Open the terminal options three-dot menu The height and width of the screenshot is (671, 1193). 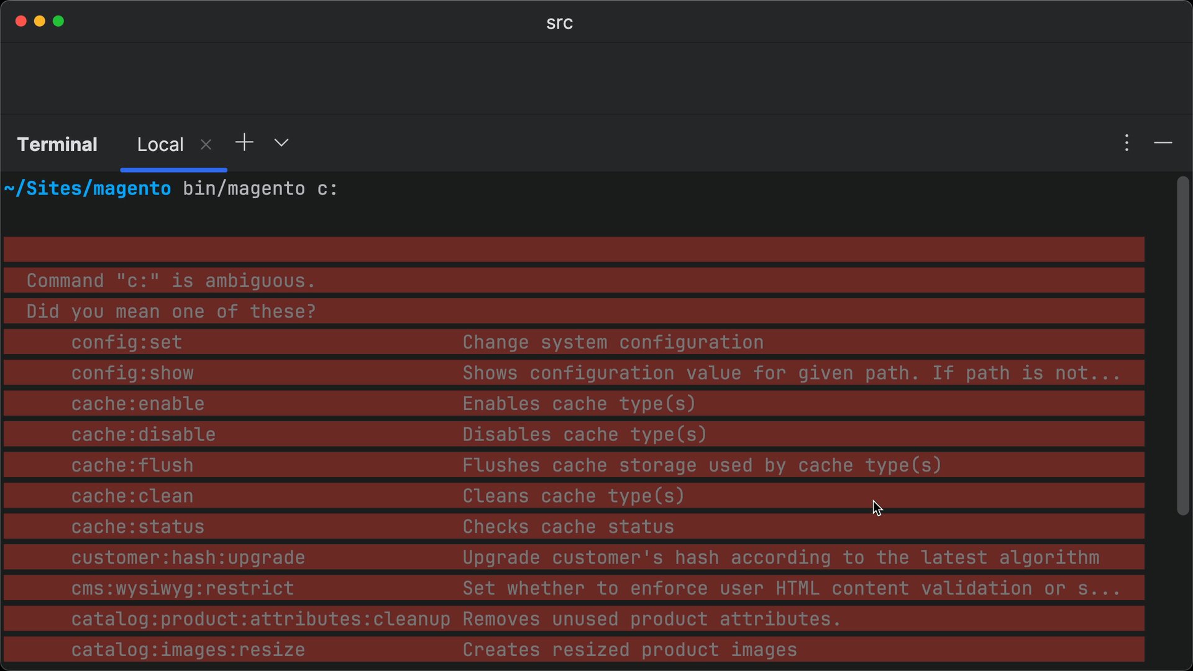click(1127, 143)
